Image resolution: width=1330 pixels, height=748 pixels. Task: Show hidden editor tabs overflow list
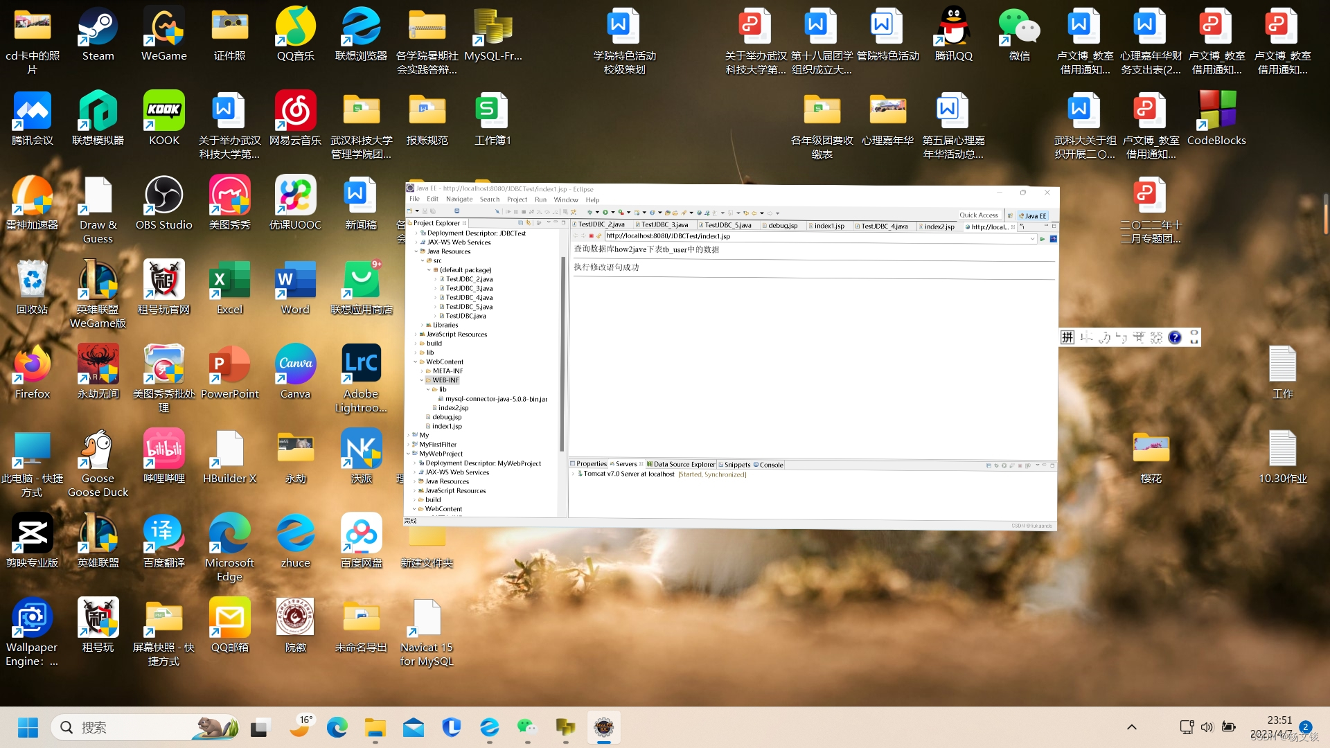[x=1022, y=226]
